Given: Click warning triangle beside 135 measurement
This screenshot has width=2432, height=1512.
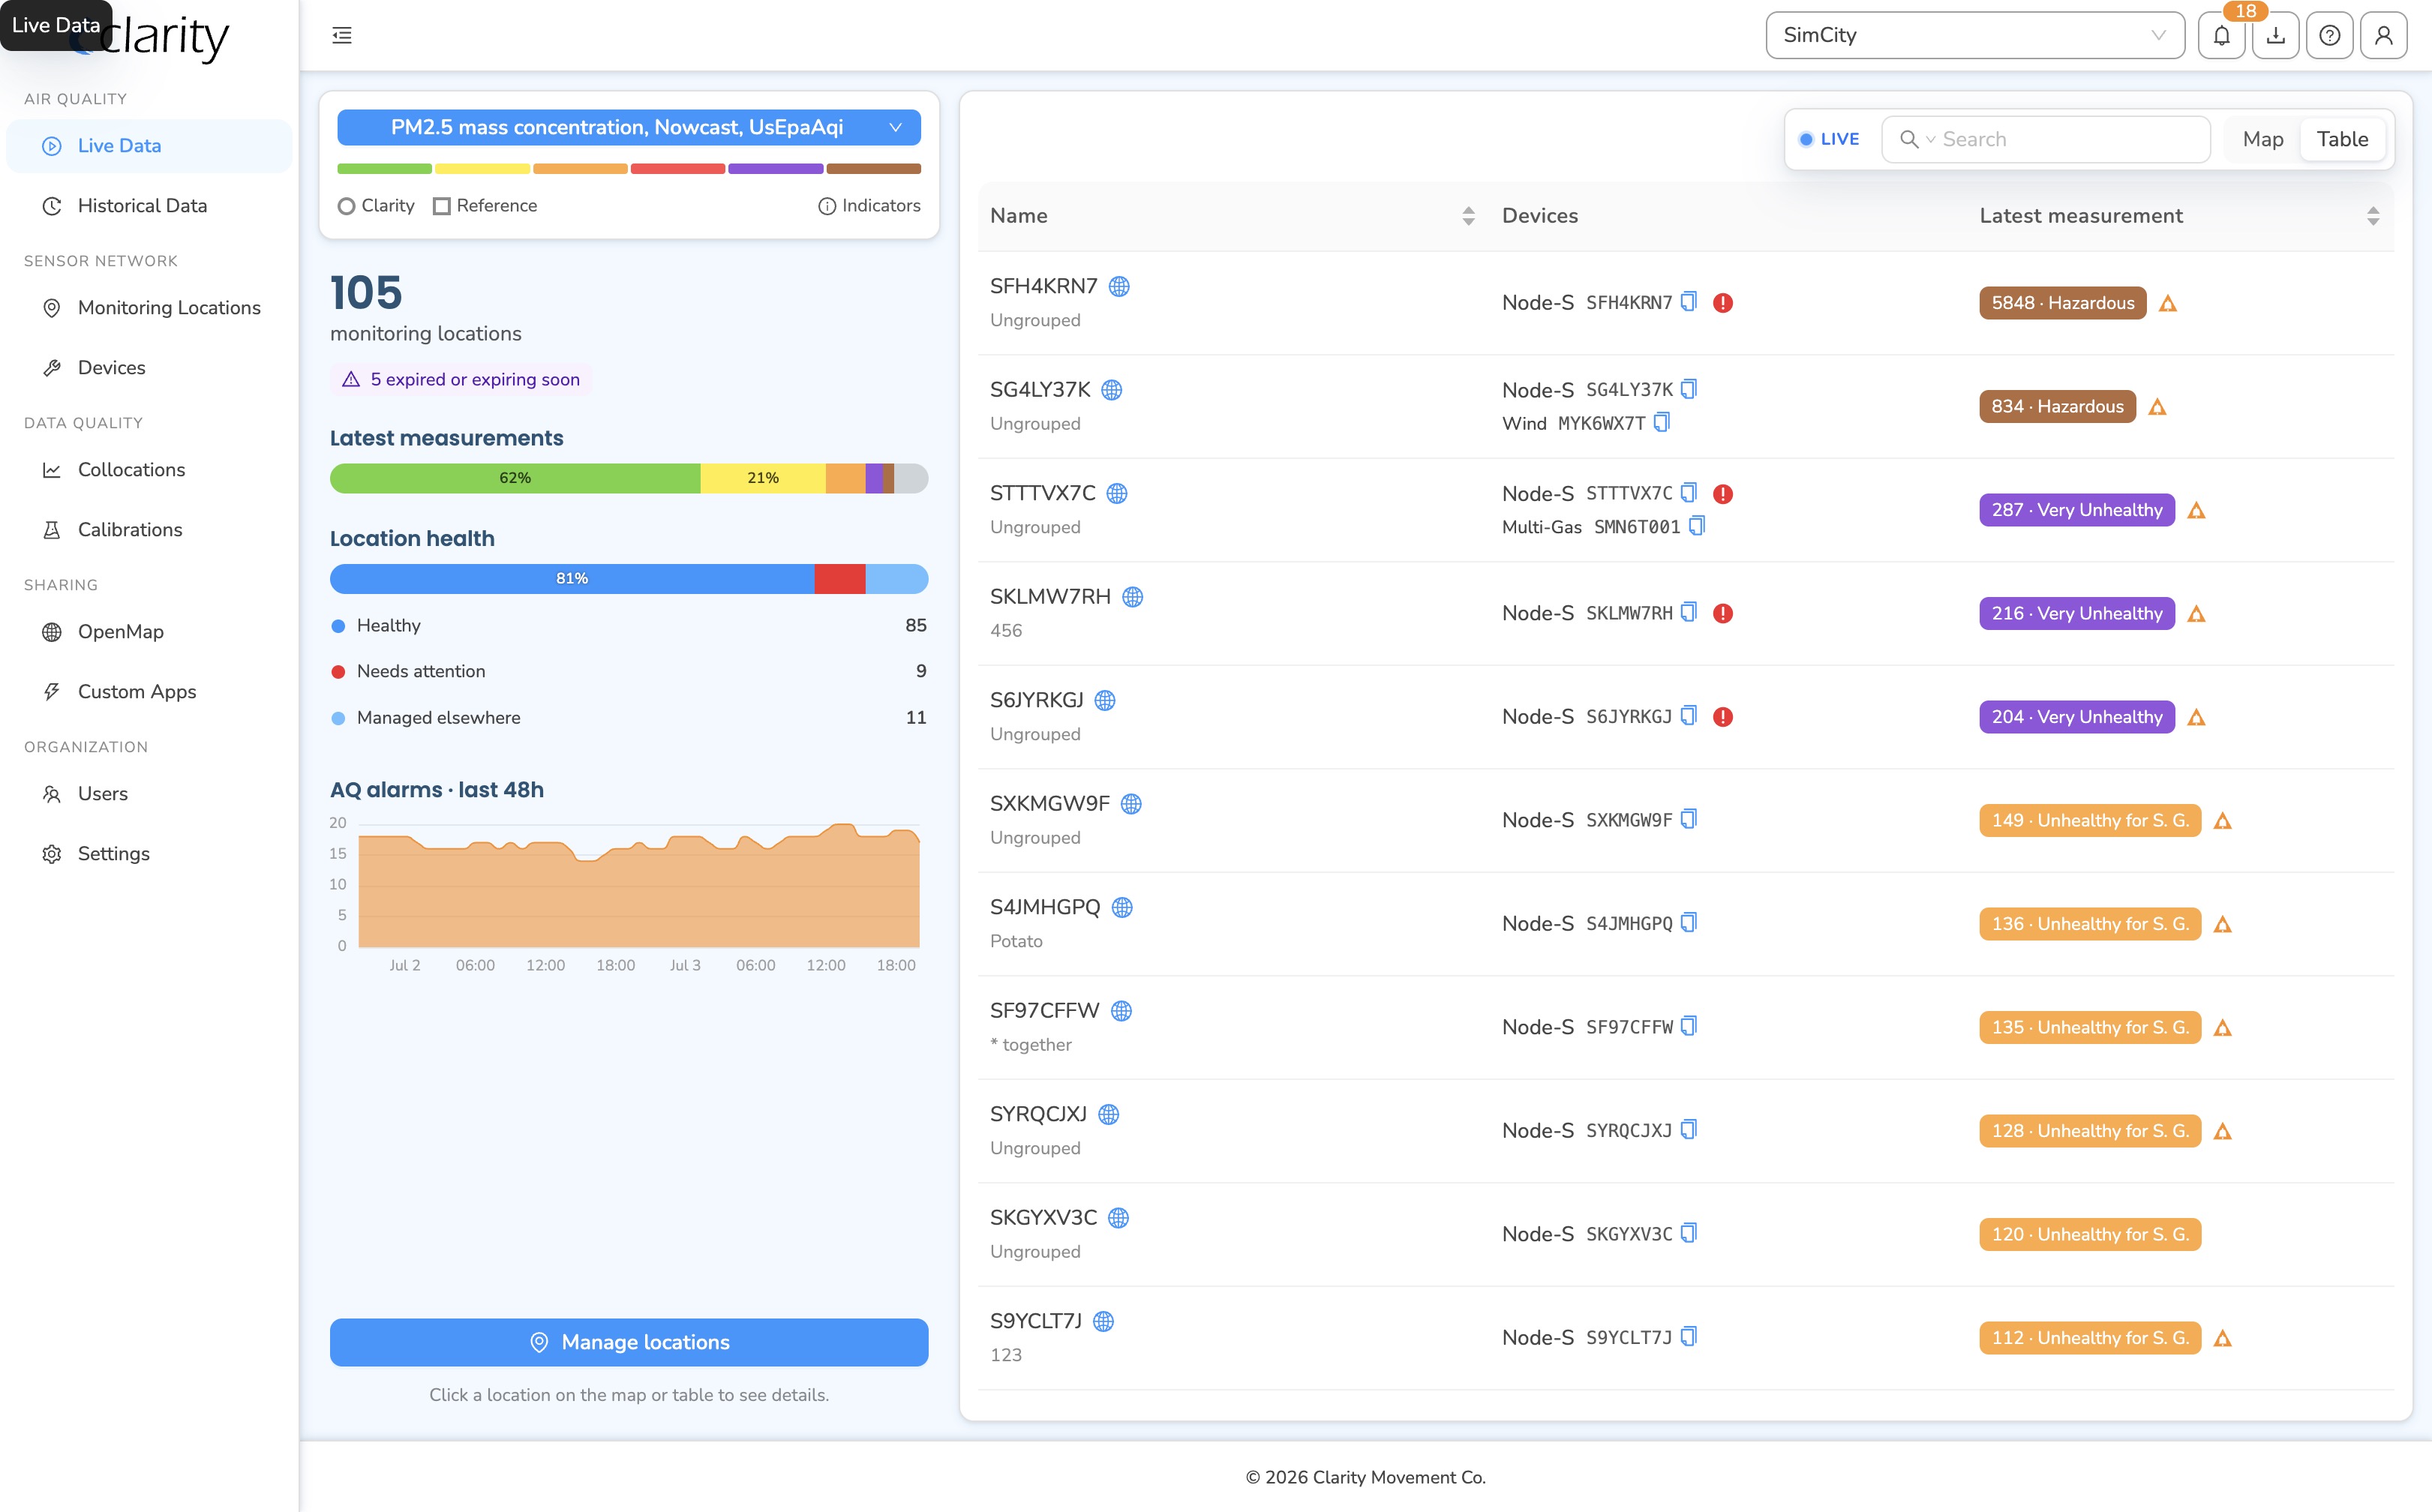Looking at the screenshot, I should [2223, 1028].
